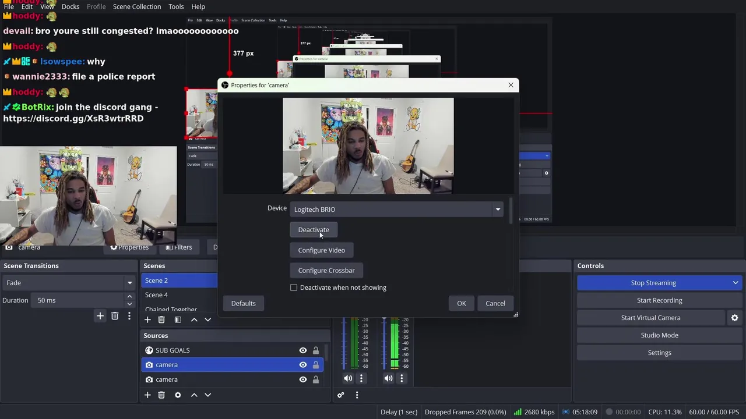The width and height of the screenshot is (746, 419).
Task: Open options menu of right mixer channel
Action: point(402,378)
